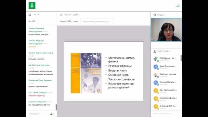Click slide bullet Текстоцентричность
Screen dimensions: 208x117
121,79
